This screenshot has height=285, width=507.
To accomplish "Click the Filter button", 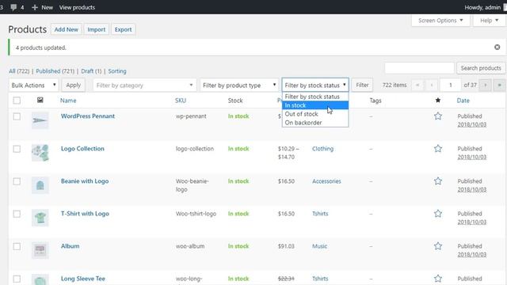I will coord(362,85).
